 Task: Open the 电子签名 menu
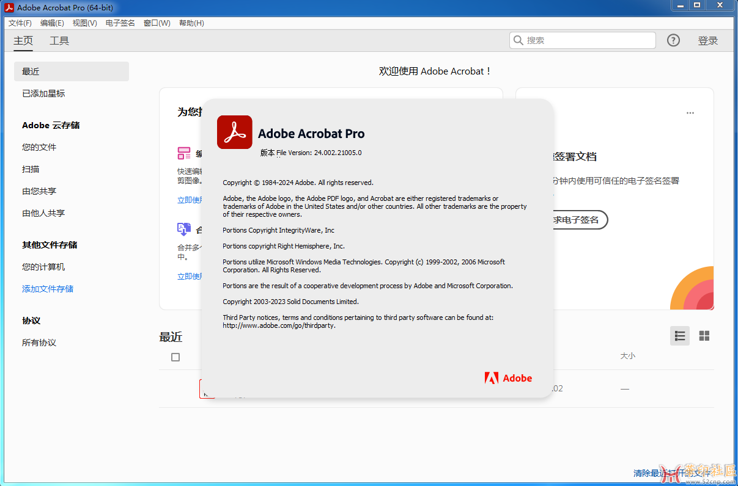(x=120, y=23)
